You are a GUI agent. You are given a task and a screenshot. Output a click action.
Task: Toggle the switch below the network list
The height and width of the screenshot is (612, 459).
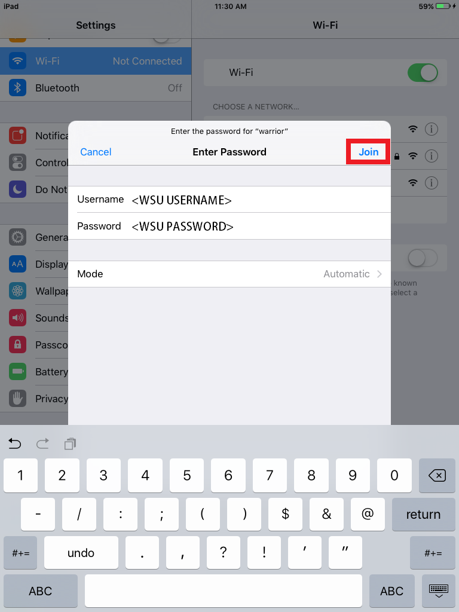click(x=423, y=258)
